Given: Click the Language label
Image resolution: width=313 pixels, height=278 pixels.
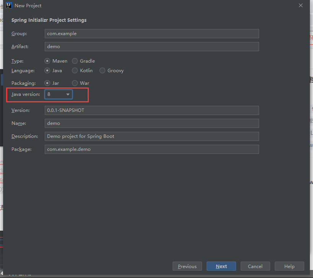Looking at the screenshot, I should (23, 71).
